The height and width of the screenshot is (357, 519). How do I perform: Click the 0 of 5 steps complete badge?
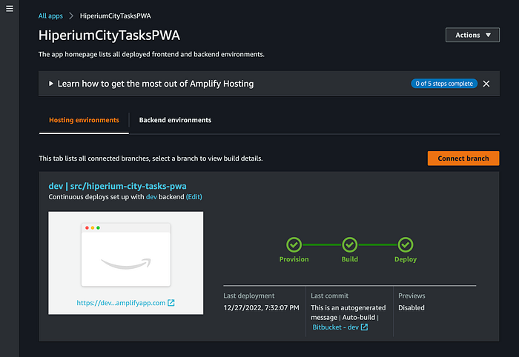pyautogui.click(x=444, y=84)
